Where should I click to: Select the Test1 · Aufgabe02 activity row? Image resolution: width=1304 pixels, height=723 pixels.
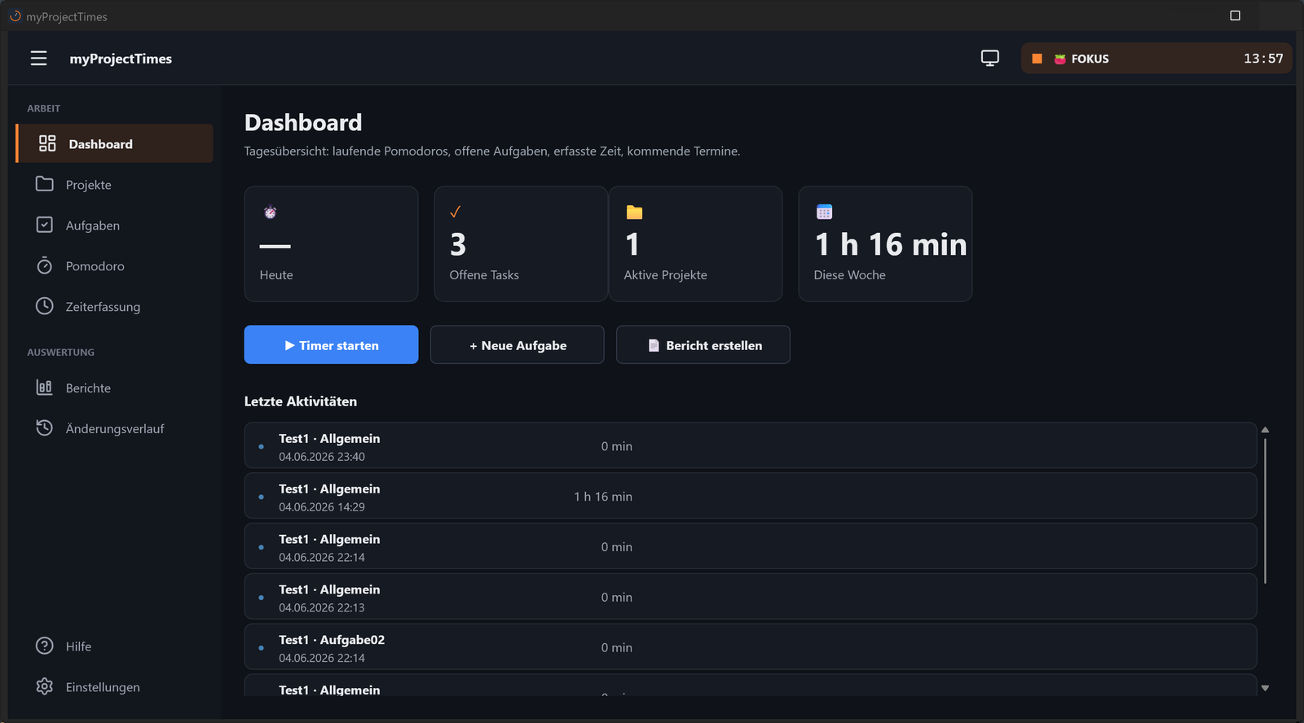[750, 646]
